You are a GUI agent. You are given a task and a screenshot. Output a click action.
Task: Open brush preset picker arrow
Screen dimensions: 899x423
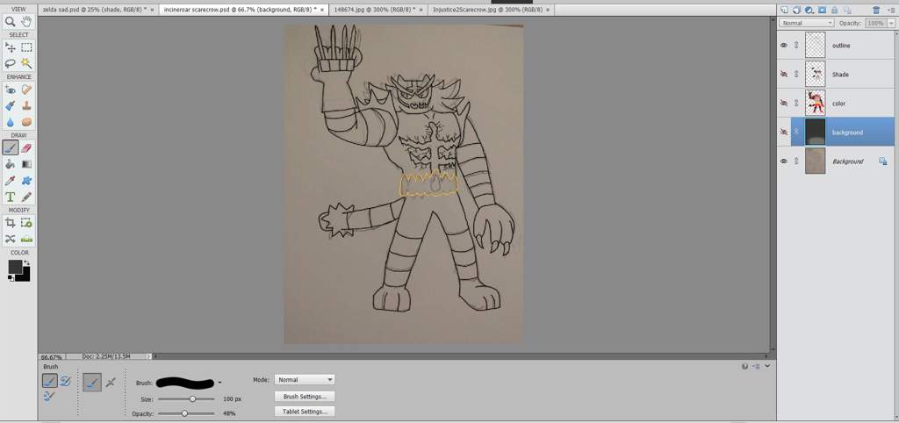pyautogui.click(x=219, y=383)
